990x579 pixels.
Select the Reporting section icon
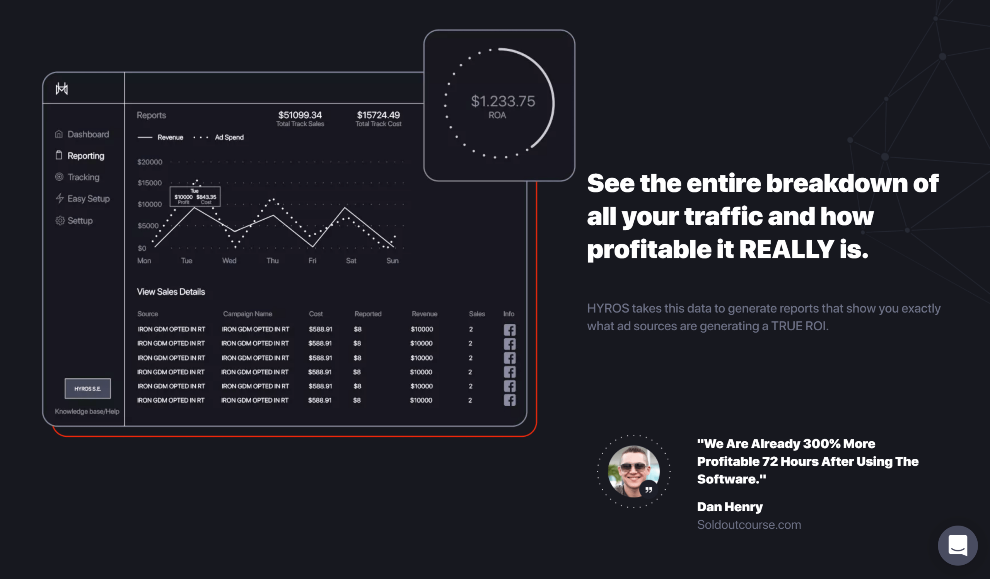pyautogui.click(x=58, y=155)
